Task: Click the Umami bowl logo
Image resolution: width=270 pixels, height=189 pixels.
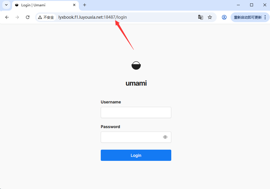Action: pyautogui.click(x=136, y=65)
